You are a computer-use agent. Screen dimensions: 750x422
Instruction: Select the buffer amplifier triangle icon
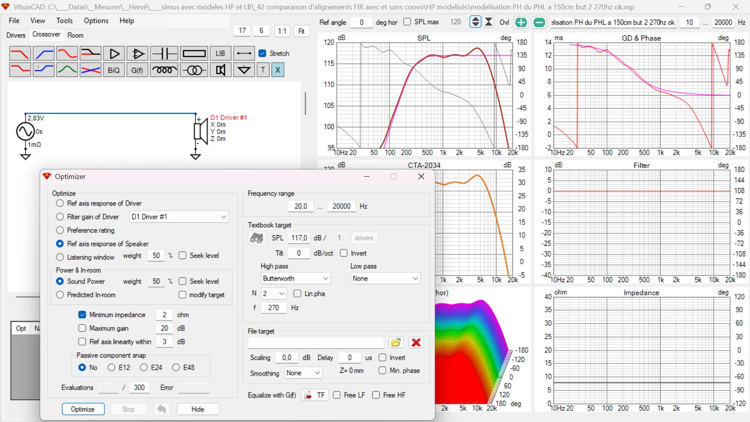point(114,54)
